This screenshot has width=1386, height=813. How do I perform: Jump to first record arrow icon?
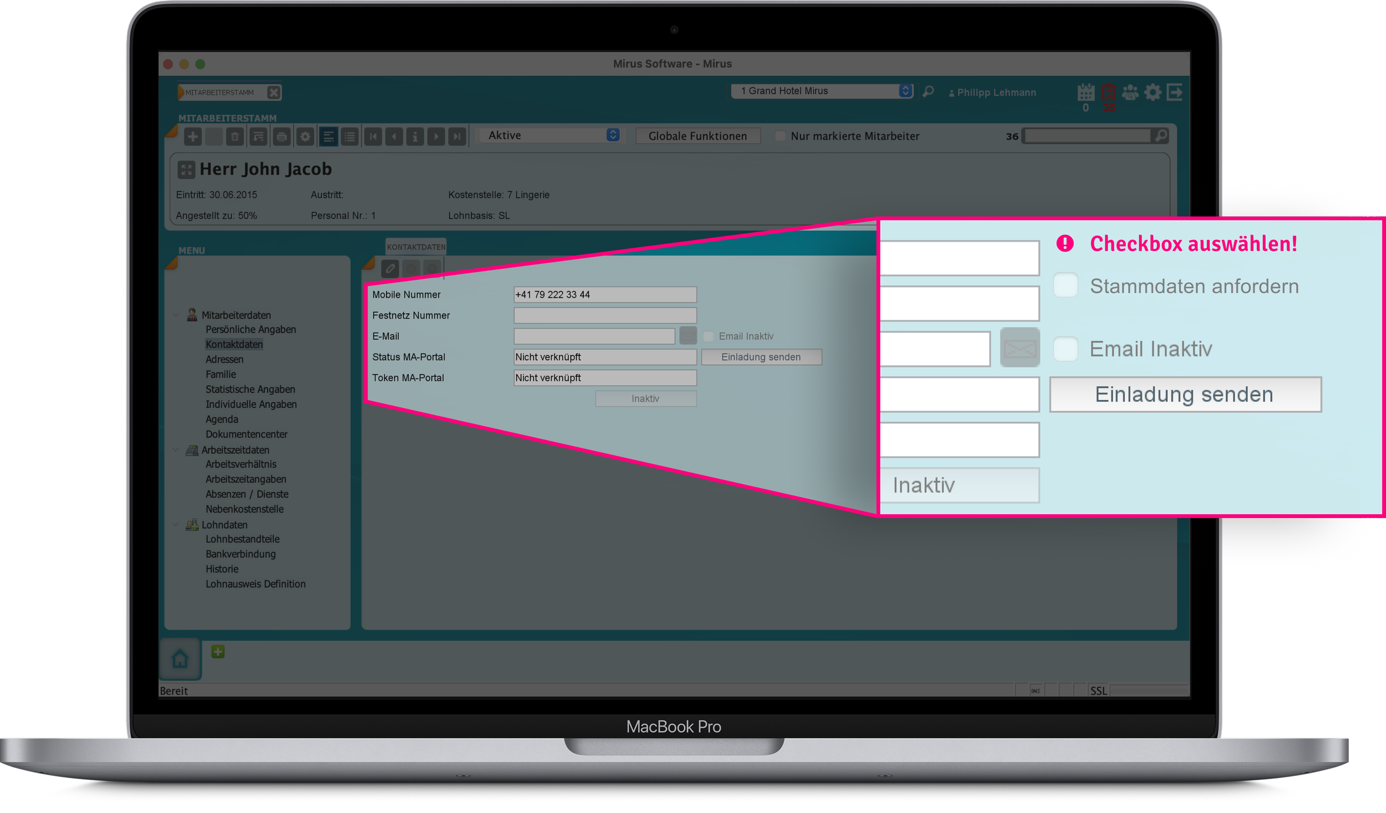pos(373,136)
